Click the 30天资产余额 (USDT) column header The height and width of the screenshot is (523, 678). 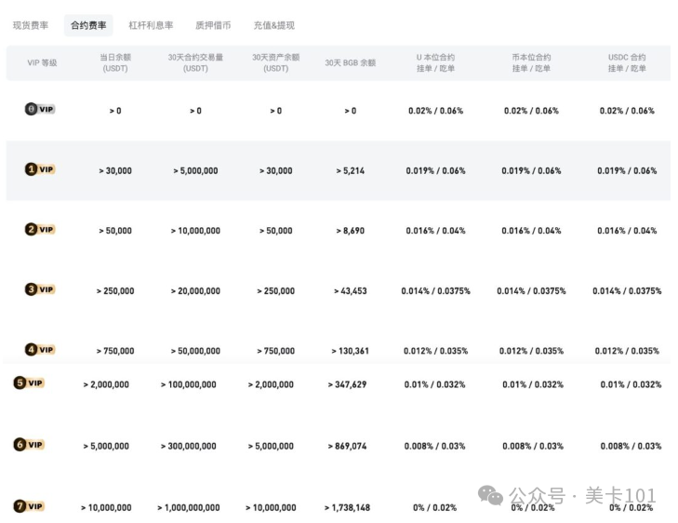[276, 62]
